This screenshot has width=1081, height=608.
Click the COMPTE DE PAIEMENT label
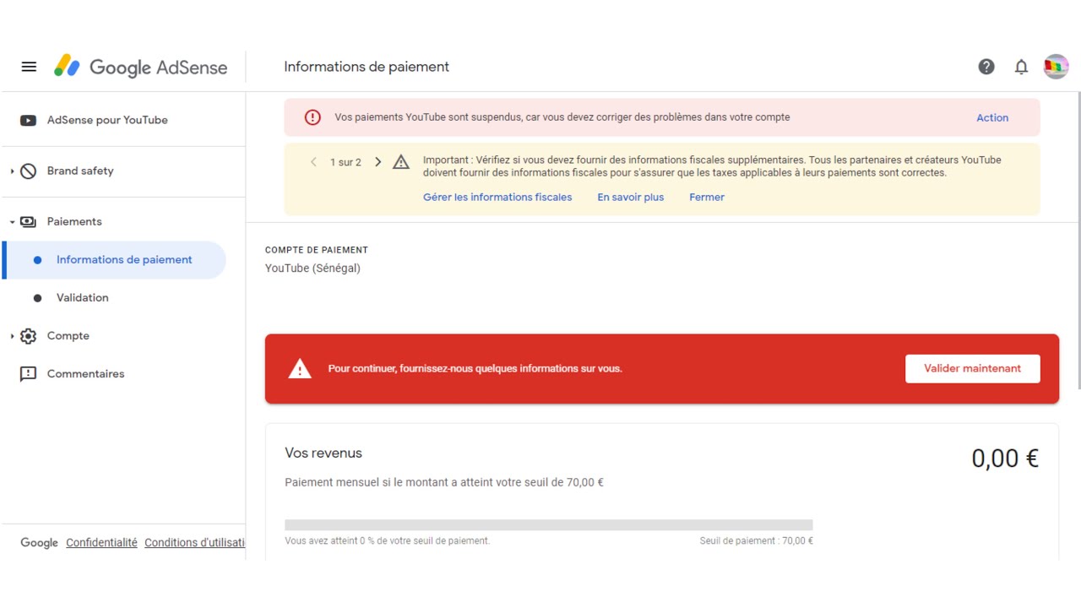click(317, 250)
